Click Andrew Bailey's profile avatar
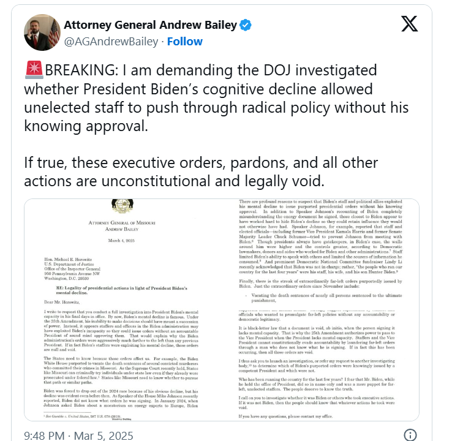Viewport: 452px width, 441px height. point(42,32)
